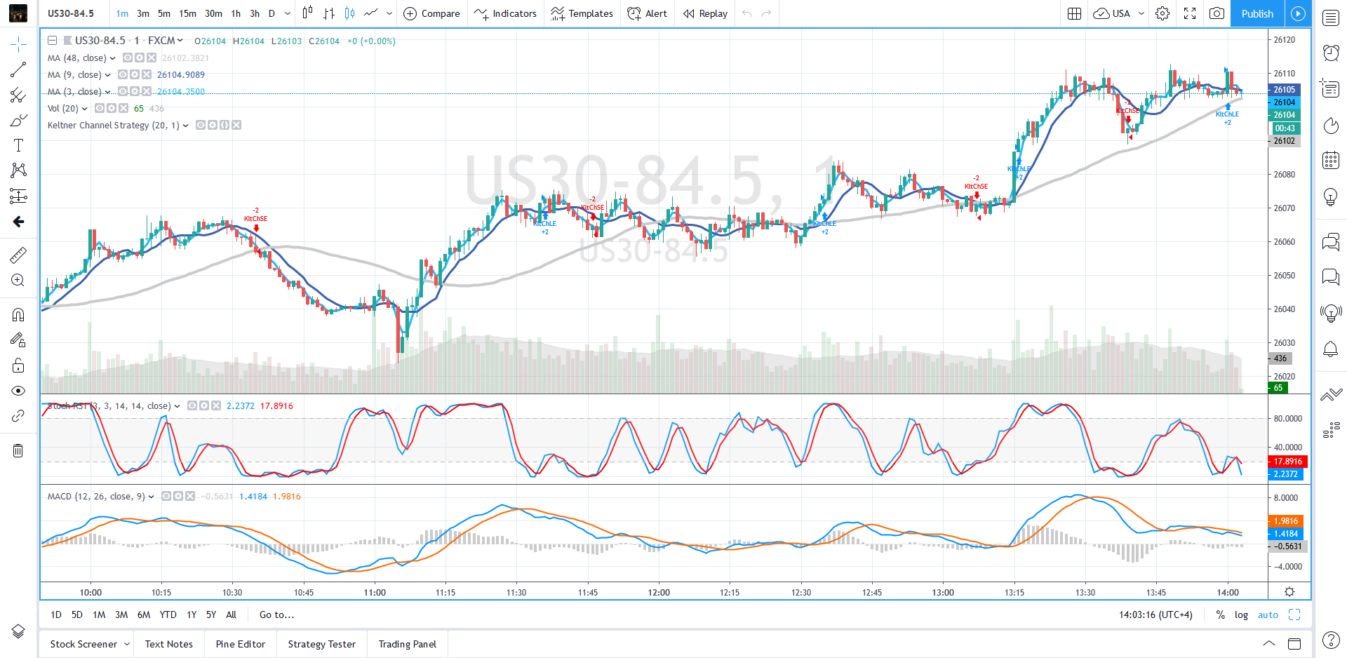Open the ideas lightbulb panel
The width and height of the screenshot is (1347, 658).
[1331, 197]
